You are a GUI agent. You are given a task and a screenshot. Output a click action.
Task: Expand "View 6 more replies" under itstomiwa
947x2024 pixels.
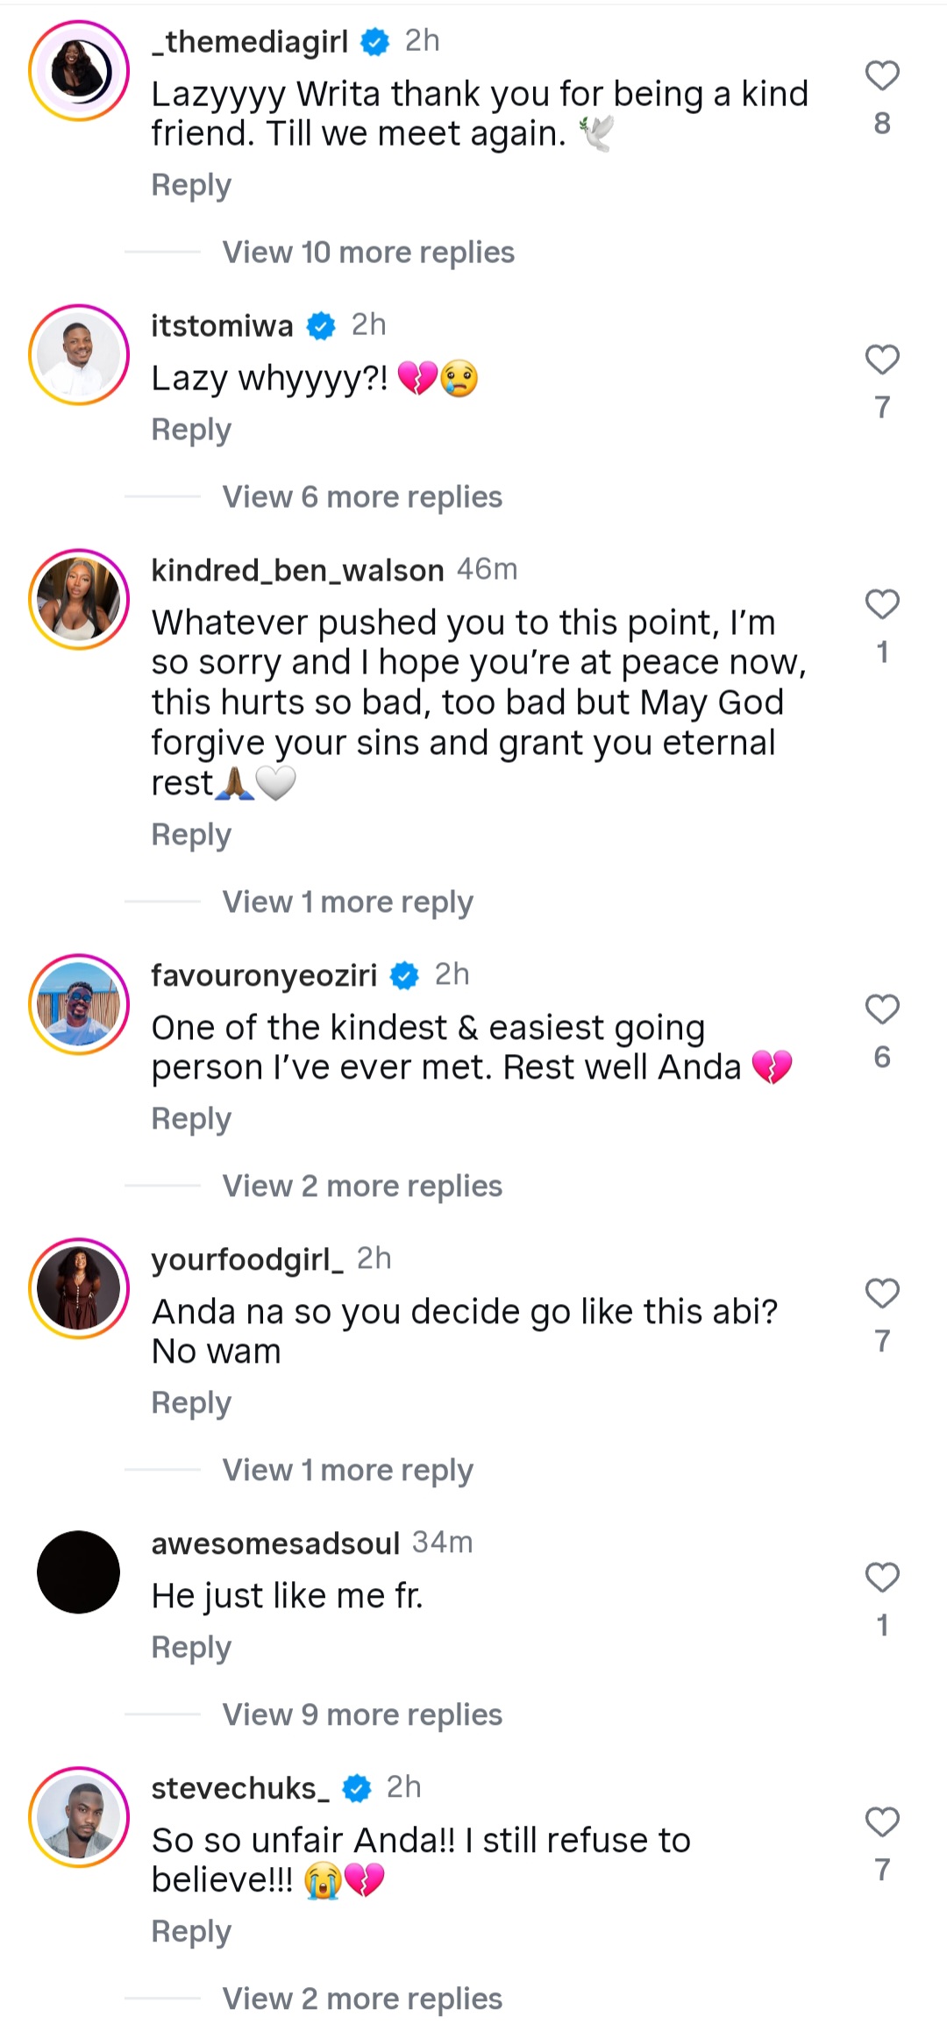click(362, 497)
